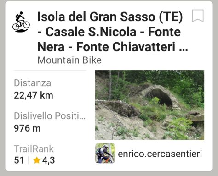Screen dimensions: 218x176
Task: Tap the gold star rating icon
Action: [x=37, y=160]
